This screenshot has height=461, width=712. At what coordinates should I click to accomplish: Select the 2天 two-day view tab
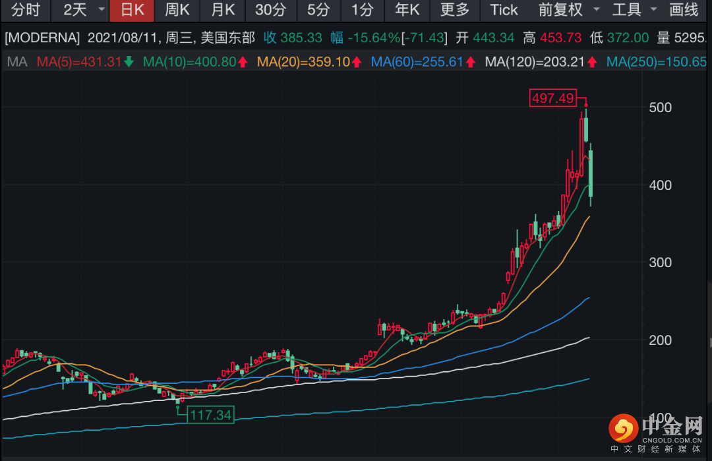click(x=74, y=10)
